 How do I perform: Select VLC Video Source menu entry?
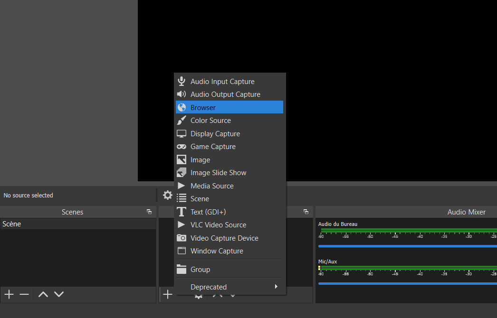218,225
